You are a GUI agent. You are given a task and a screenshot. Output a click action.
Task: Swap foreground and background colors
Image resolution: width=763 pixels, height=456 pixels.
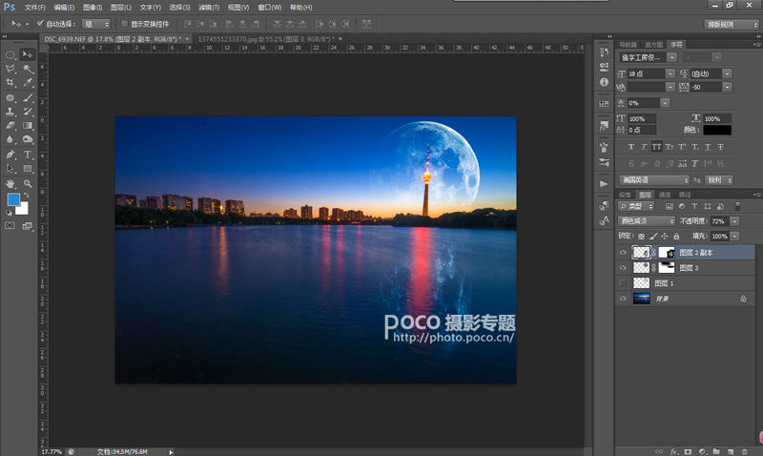pyautogui.click(x=27, y=196)
